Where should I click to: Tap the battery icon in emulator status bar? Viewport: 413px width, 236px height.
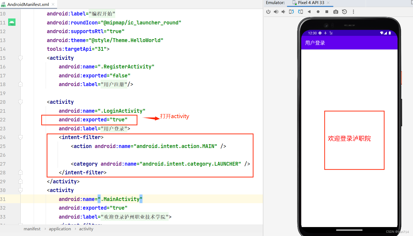coord(390,33)
